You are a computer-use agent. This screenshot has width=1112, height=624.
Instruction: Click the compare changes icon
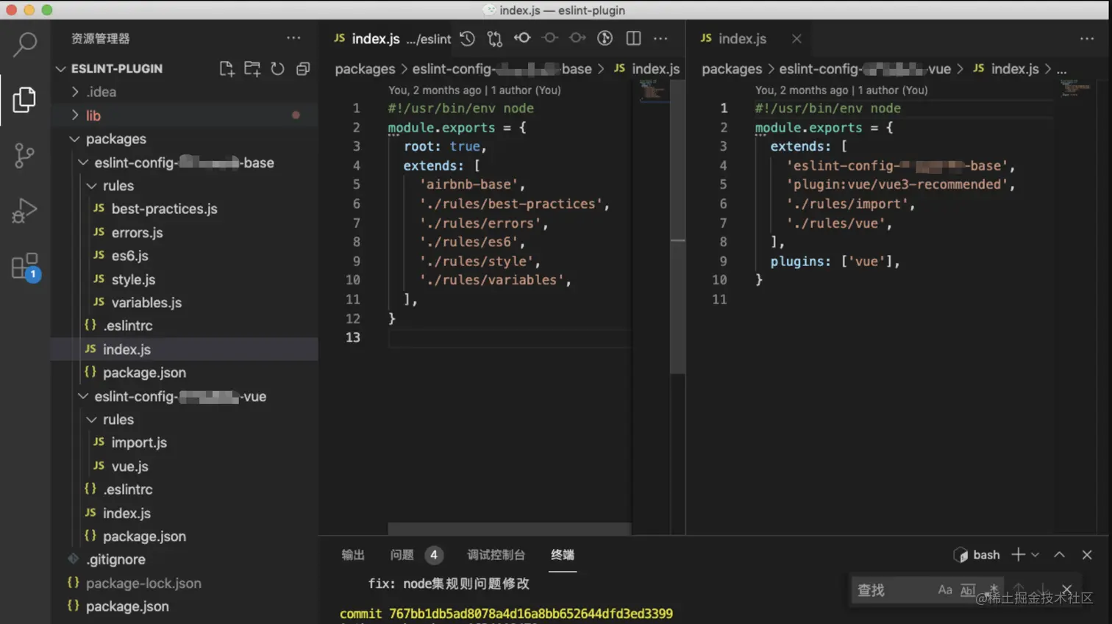(x=495, y=38)
